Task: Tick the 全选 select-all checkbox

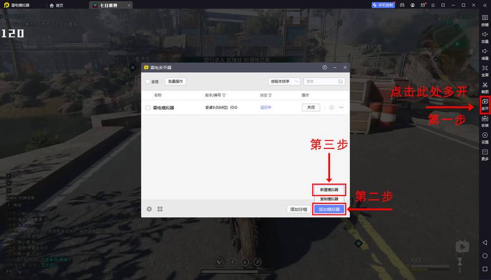Action: [x=148, y=82]
